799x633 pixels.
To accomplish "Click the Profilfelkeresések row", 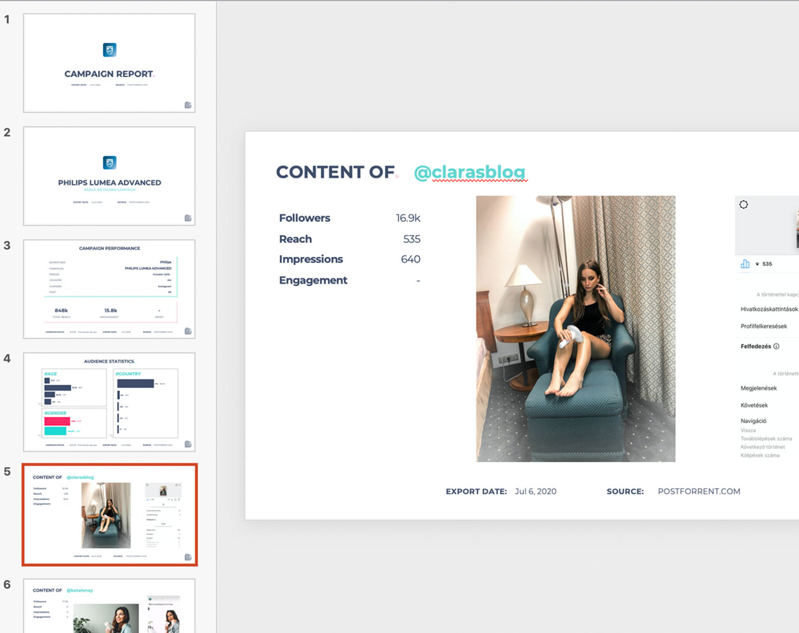I will (764, 326).
